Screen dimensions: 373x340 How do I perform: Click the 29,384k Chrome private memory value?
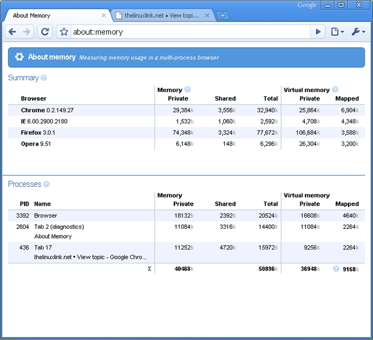coord(183,110)
